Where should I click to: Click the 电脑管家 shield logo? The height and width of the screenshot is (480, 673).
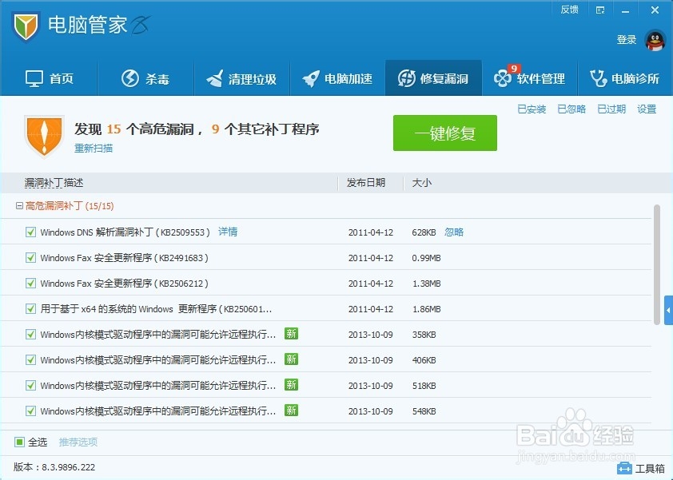tap(26, 26)
